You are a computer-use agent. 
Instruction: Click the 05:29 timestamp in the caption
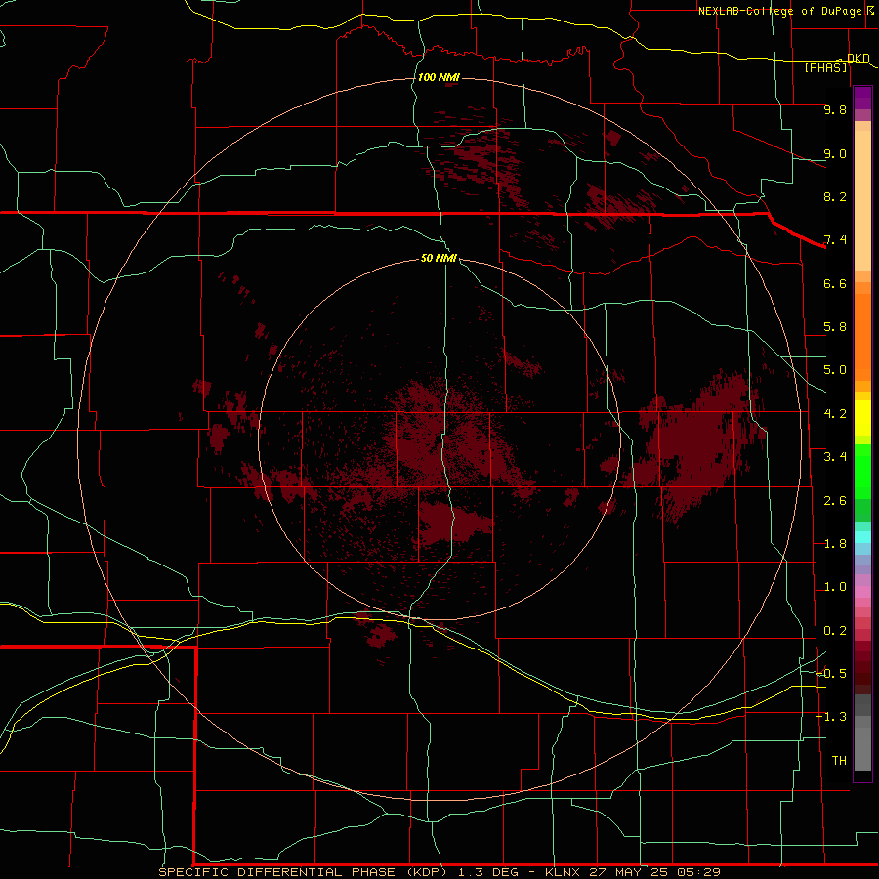click(697, 872)
